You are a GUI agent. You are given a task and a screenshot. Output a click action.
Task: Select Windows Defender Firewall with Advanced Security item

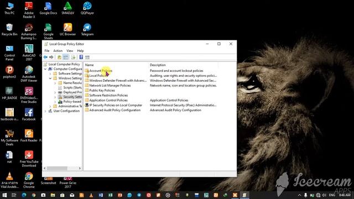(118, 81)
